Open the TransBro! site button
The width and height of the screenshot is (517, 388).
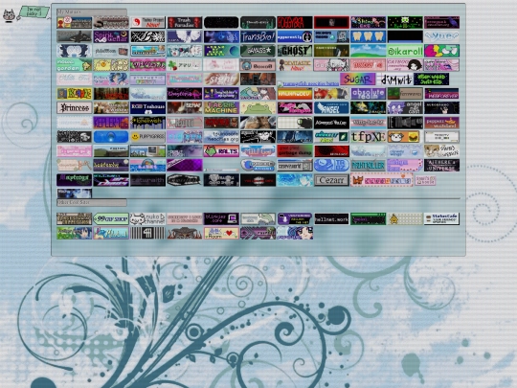coord(258,36)
